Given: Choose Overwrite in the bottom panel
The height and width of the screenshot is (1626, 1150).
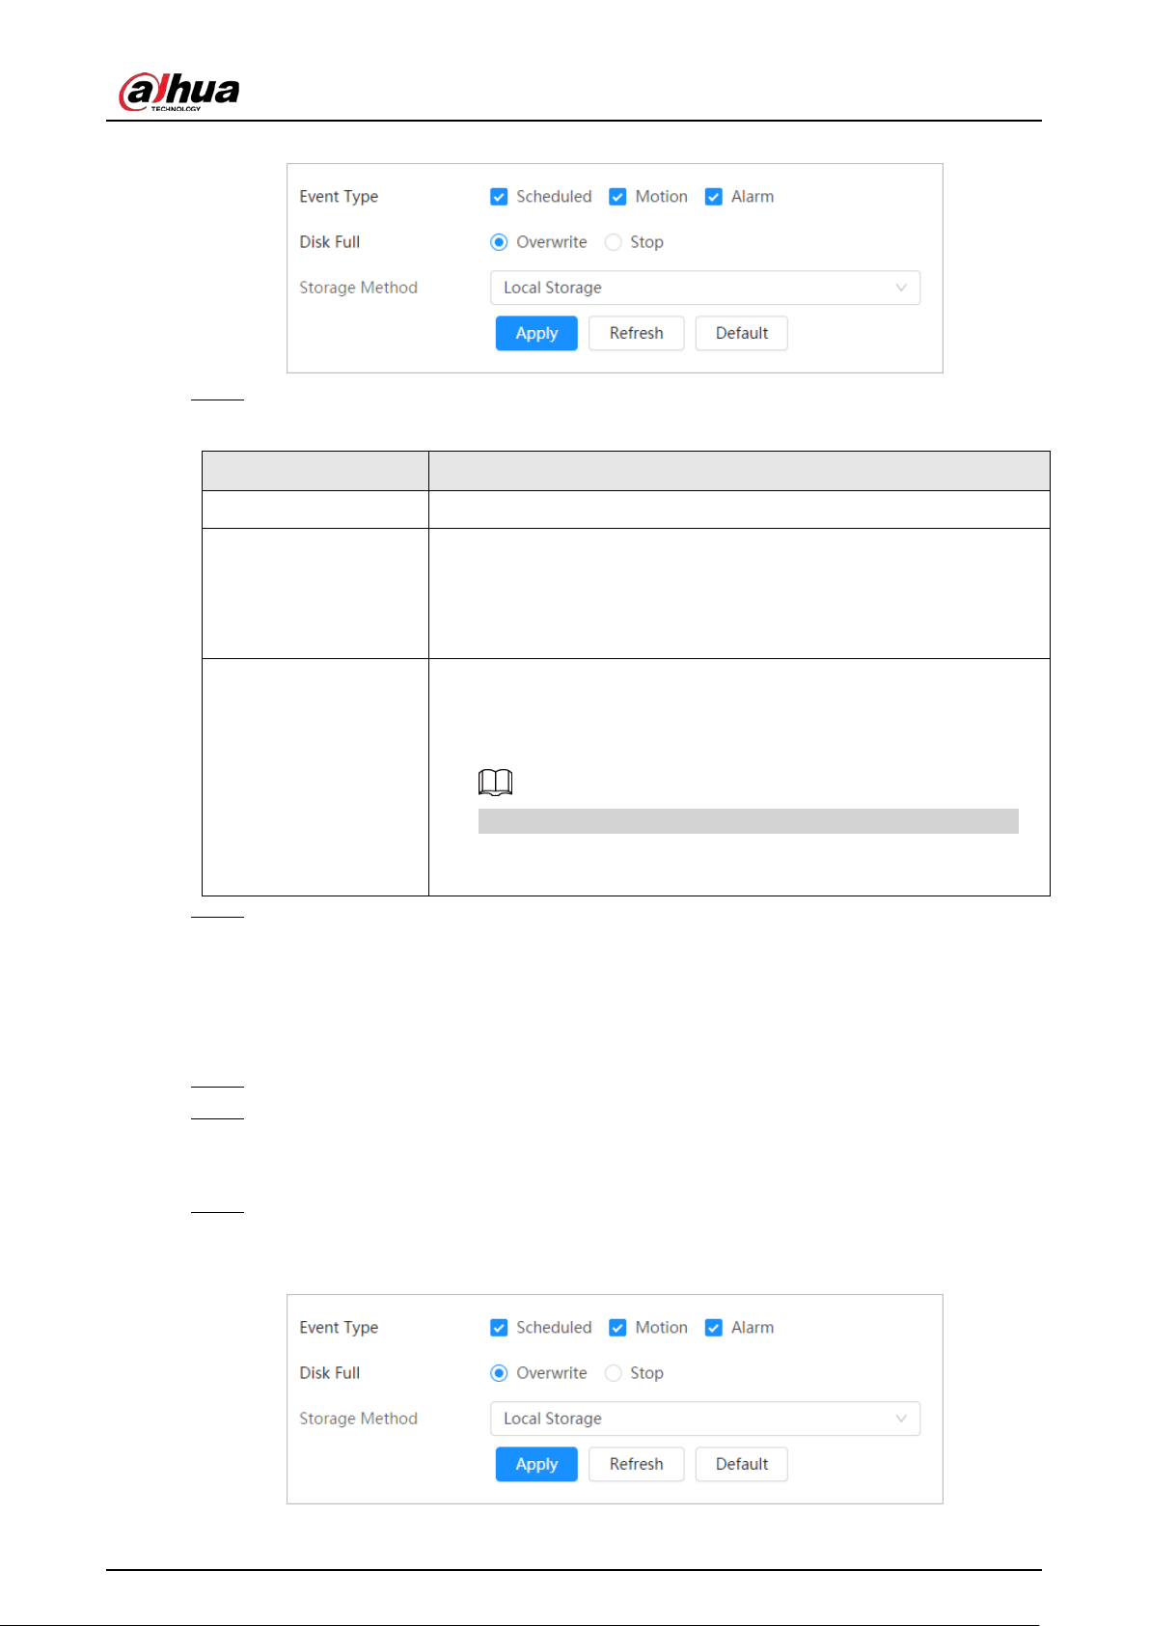Looking at the screenshot, I should 499,1373.
